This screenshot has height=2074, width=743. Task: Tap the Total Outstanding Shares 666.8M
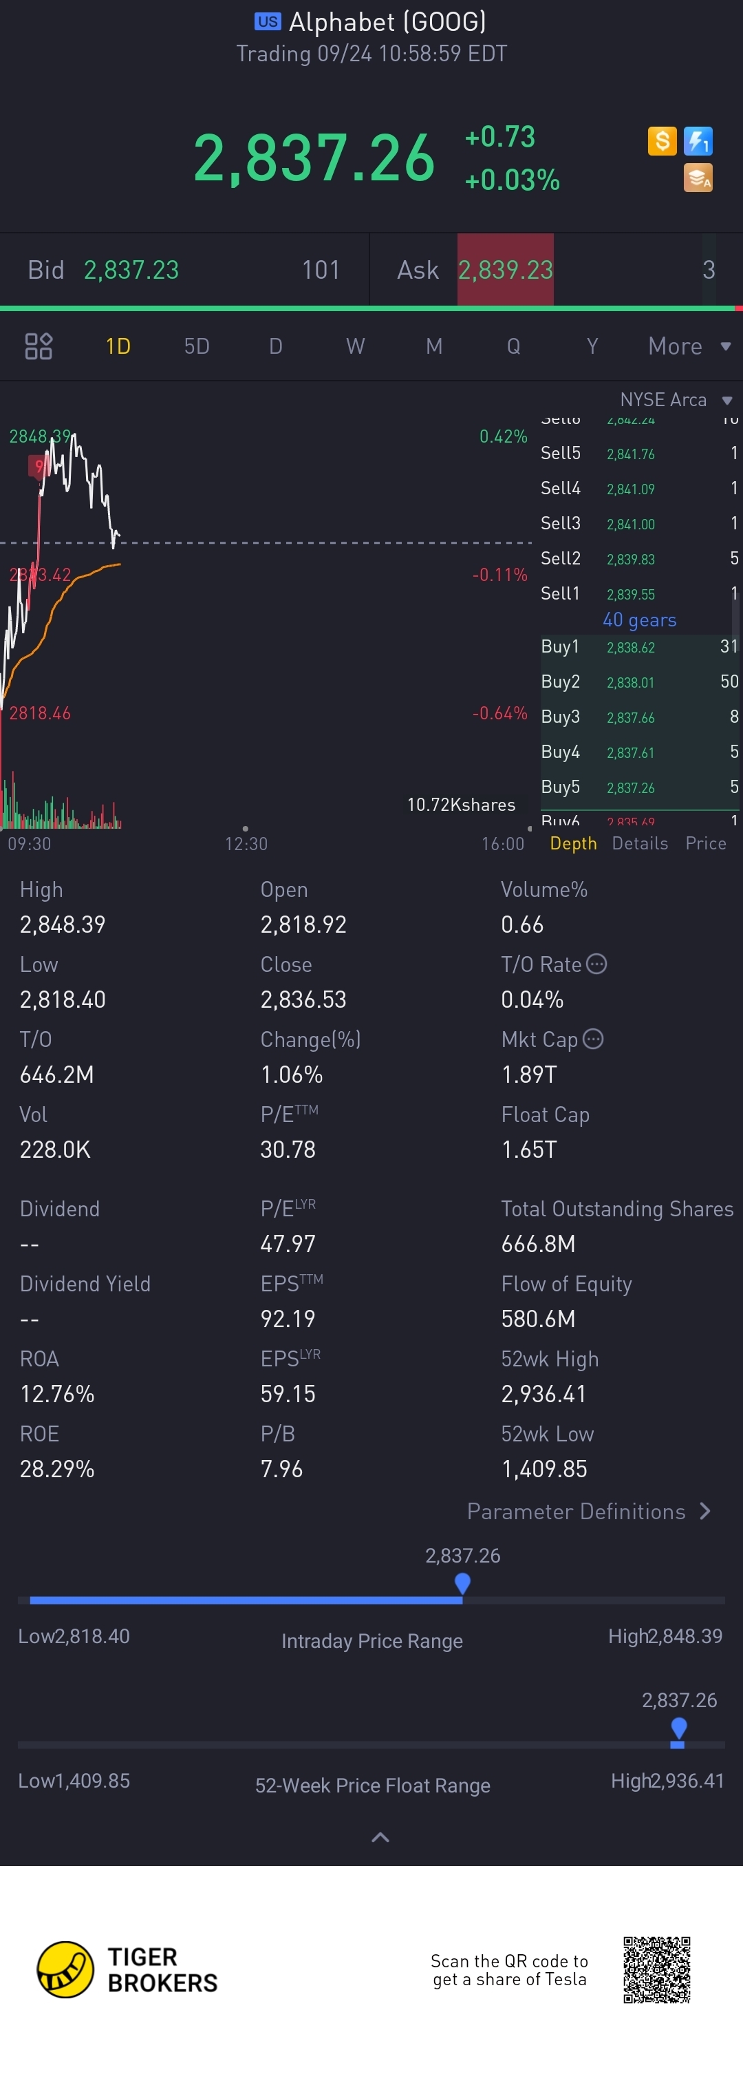click(x=539, y=1244)
